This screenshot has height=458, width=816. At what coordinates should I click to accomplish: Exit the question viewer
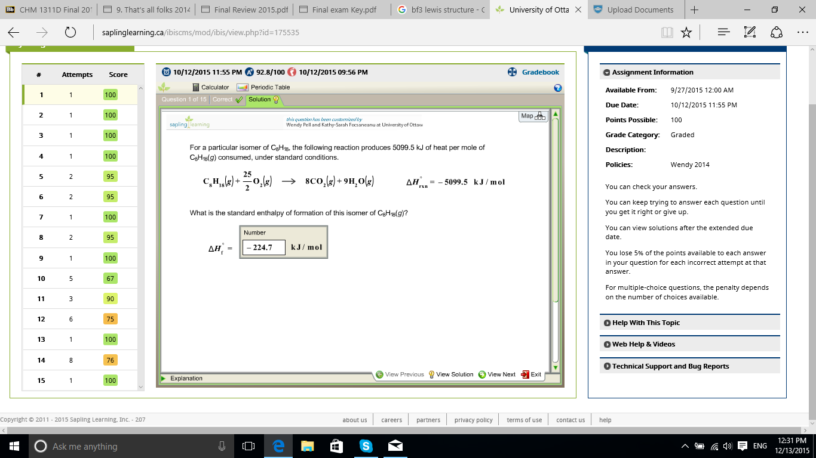click(531, 375)
